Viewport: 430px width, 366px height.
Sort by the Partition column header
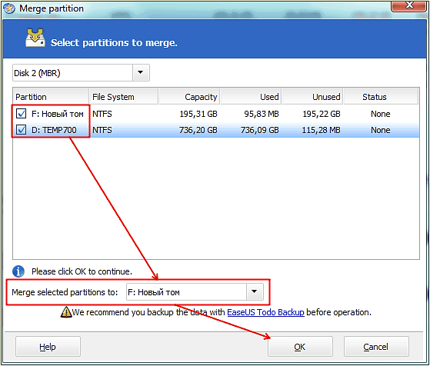[x=51, y=97]
